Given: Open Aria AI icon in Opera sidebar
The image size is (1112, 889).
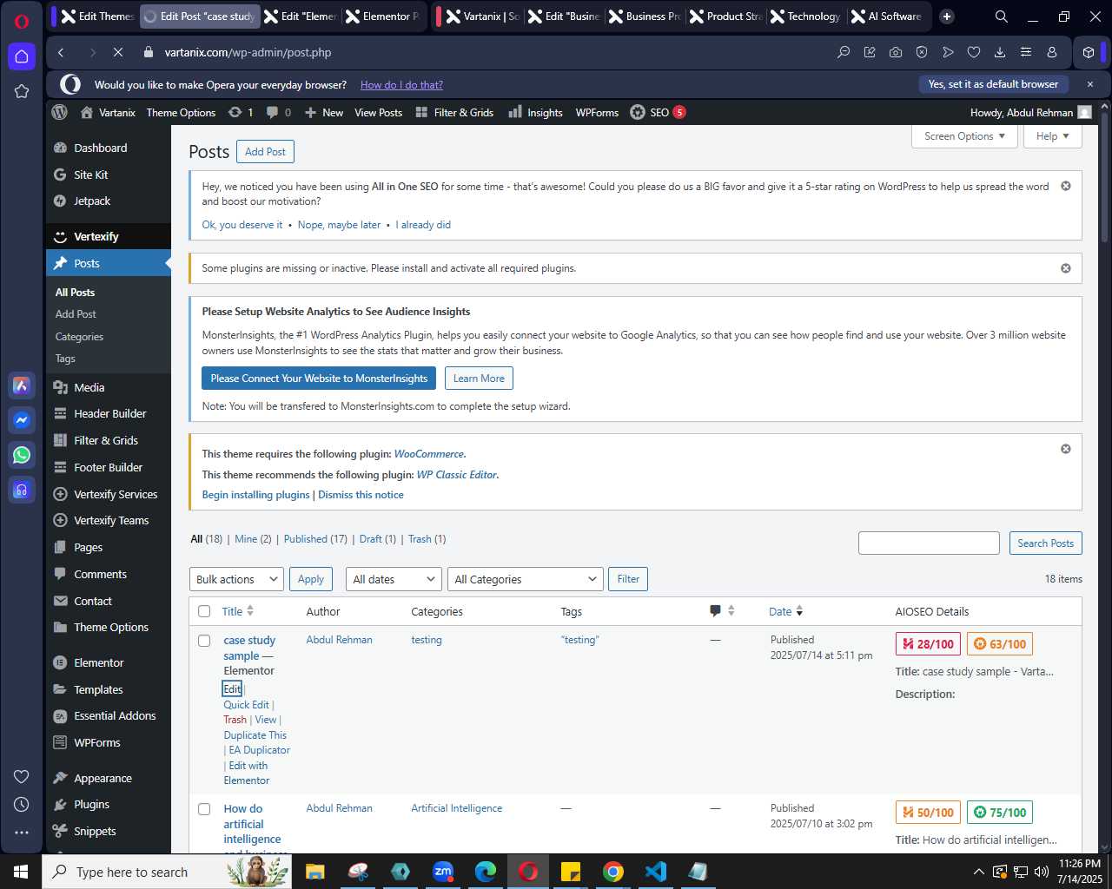Looking at the screenshot, I should point(22,385).
